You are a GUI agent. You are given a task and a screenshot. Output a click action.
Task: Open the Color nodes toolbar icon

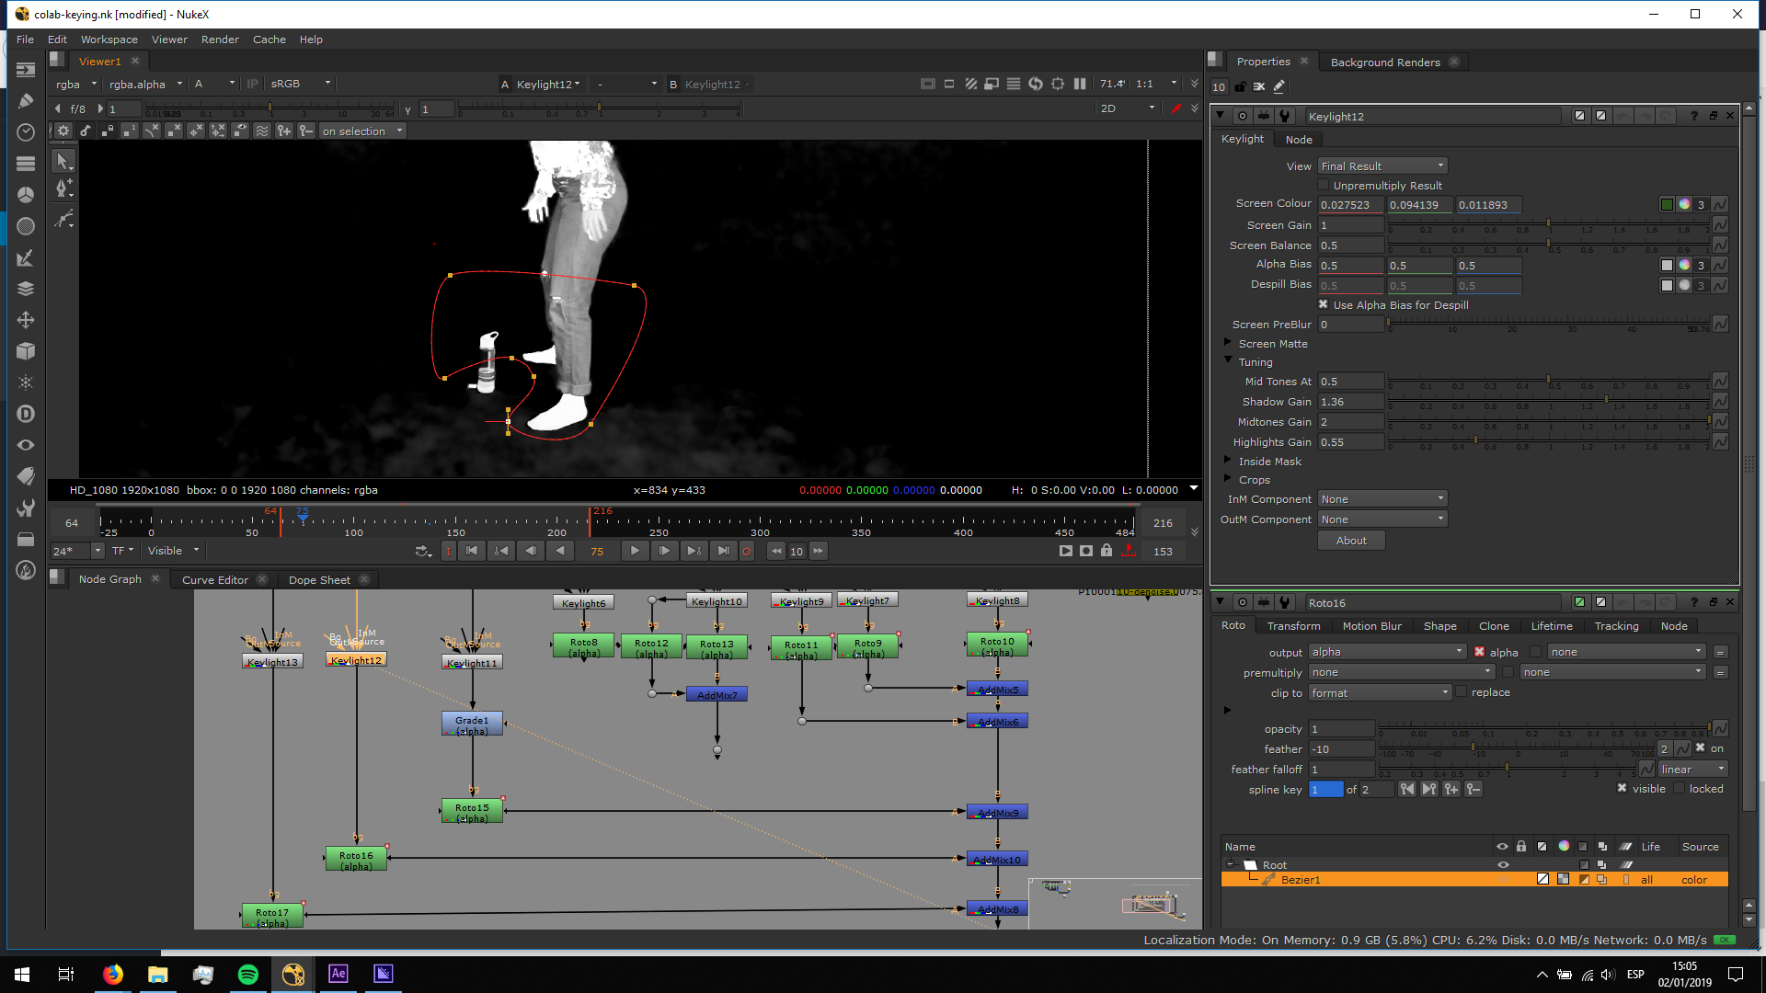point(26,195)
